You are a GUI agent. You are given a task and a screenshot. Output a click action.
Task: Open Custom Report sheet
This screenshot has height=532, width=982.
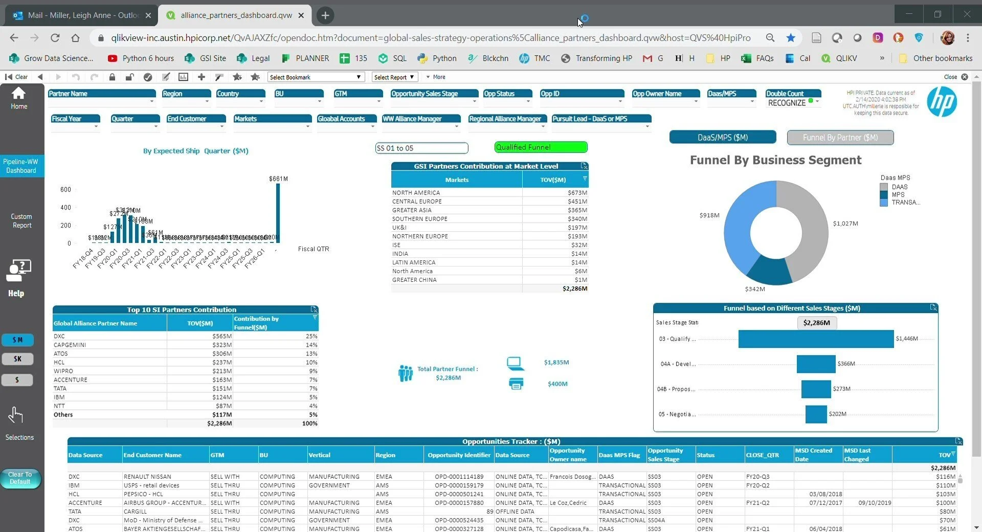point(21,221)
